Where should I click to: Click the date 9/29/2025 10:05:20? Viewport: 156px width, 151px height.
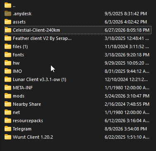(x=127, y=63)
